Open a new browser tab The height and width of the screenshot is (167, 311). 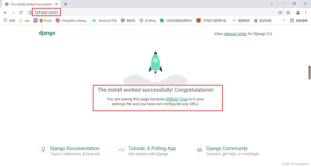click(x=66, y=4)
